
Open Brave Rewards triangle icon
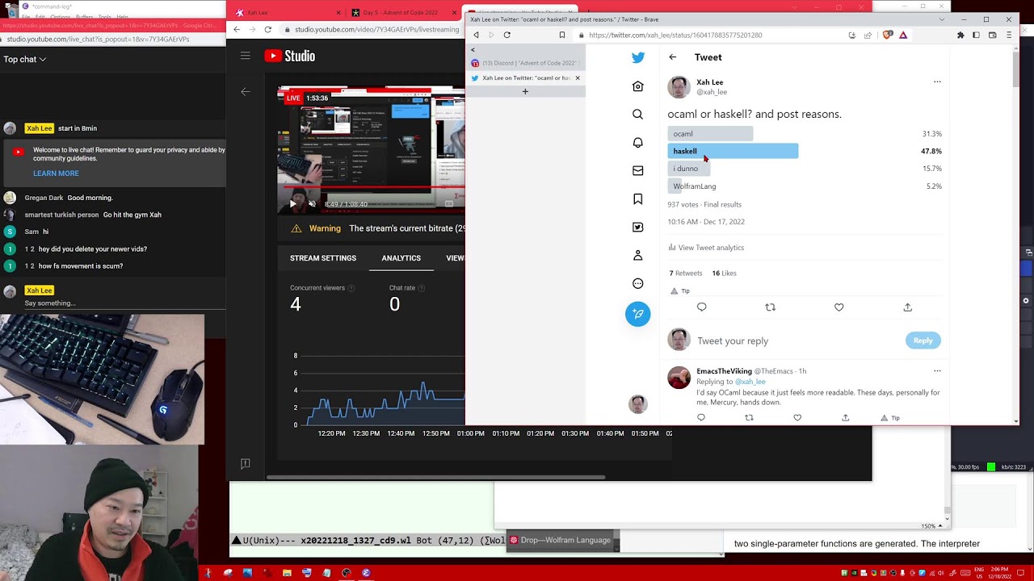[x=903, y=36]
